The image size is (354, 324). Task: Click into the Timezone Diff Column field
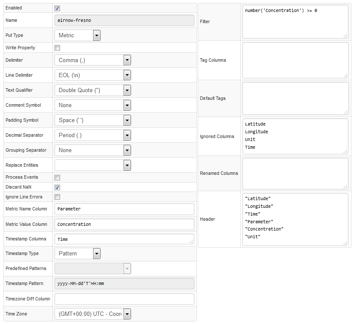124,299
